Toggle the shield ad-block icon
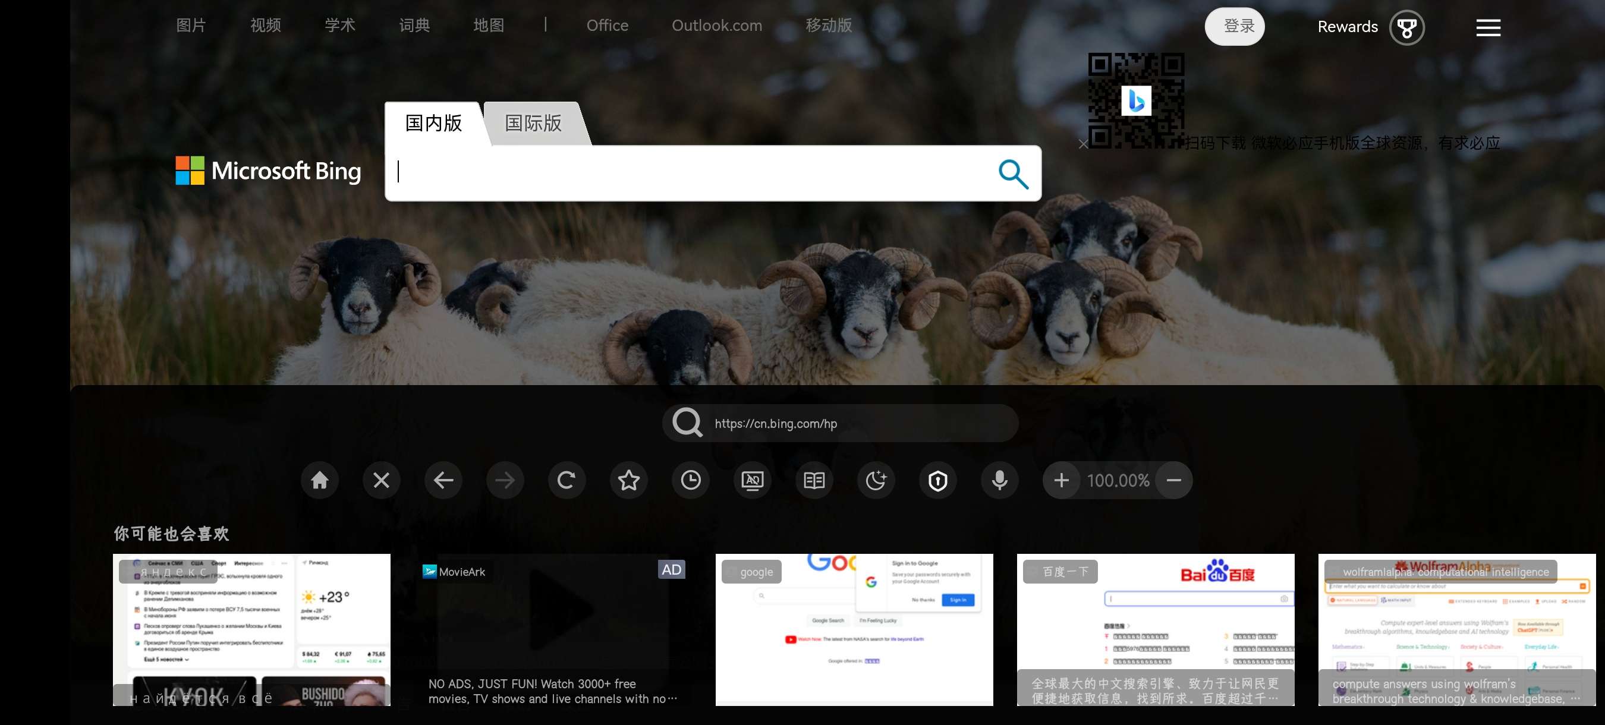 click(937, 480)
